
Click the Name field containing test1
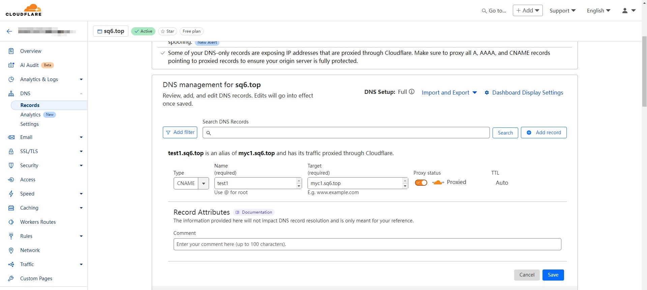255,183
